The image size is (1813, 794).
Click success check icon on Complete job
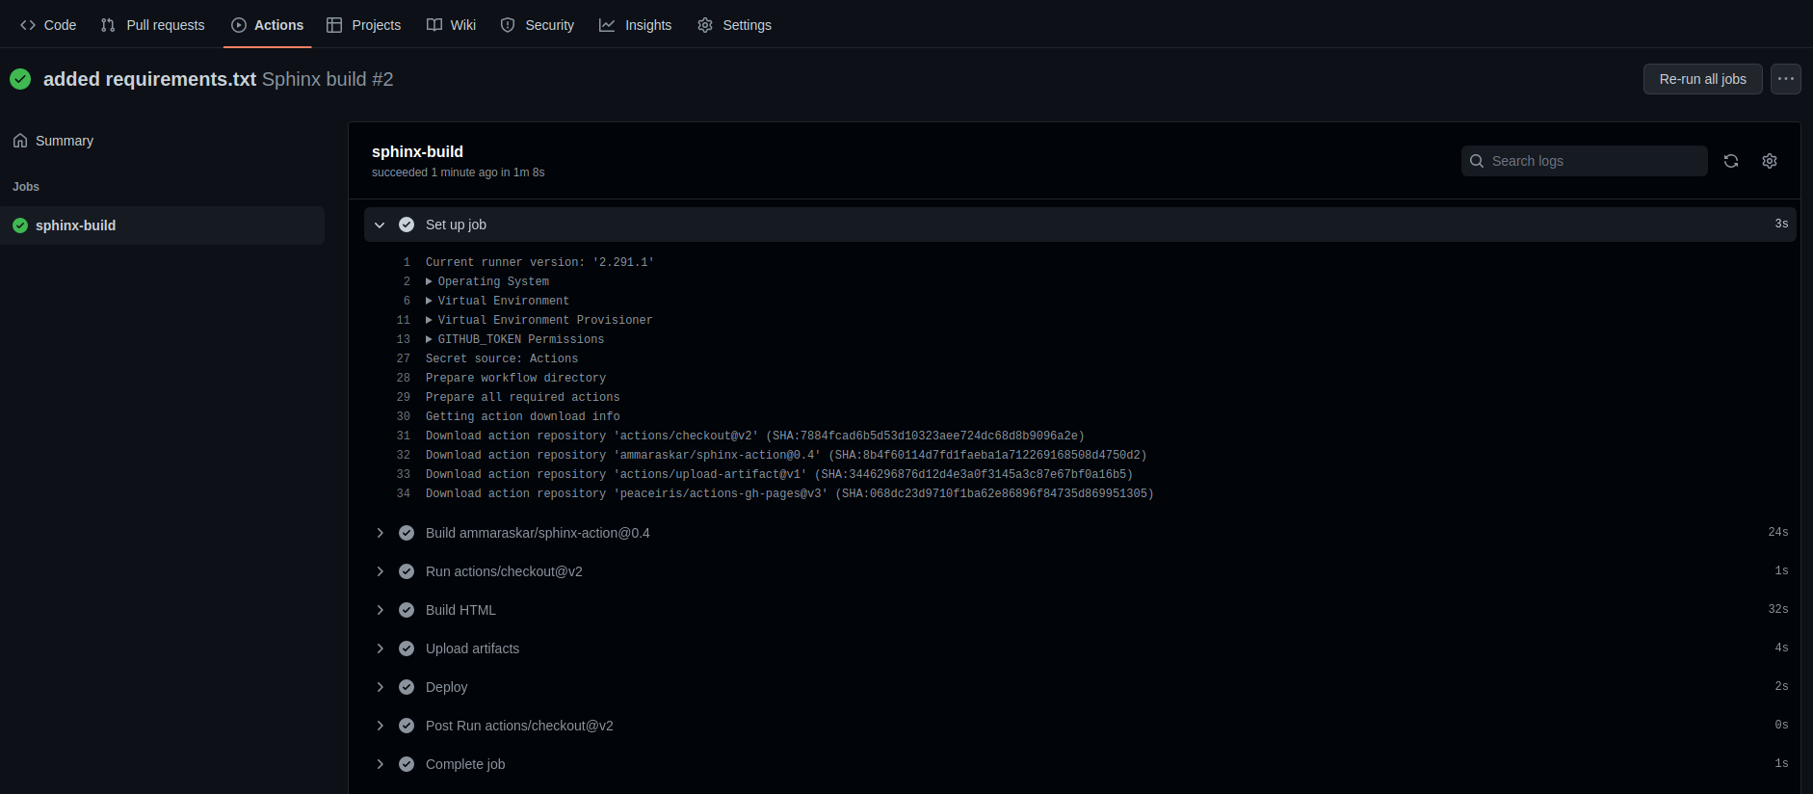tap(407, 764)
